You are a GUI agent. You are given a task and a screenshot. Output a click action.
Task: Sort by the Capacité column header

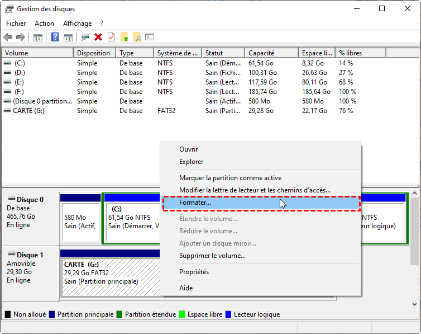click(x=261, y=53)
